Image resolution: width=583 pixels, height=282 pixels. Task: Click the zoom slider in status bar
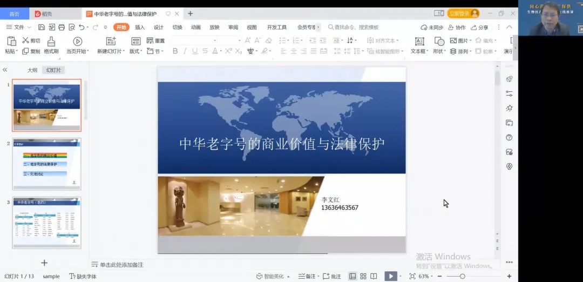[x=463, y=276]
